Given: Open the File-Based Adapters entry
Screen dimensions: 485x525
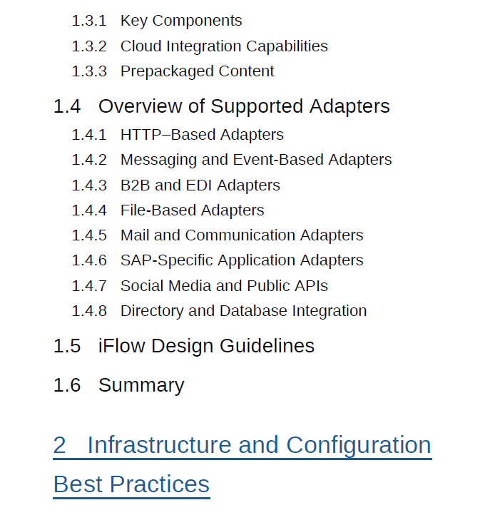Looking at the screenshot, I should click(192, 210).
